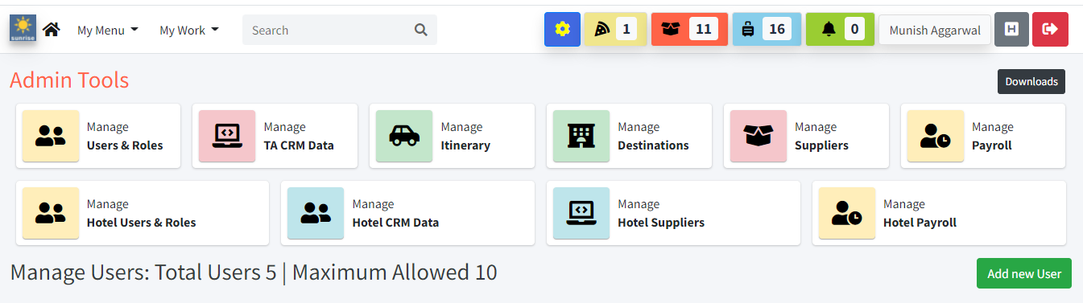
Task: Log out using red exit icon
Action: click(x=1050, y=30)
